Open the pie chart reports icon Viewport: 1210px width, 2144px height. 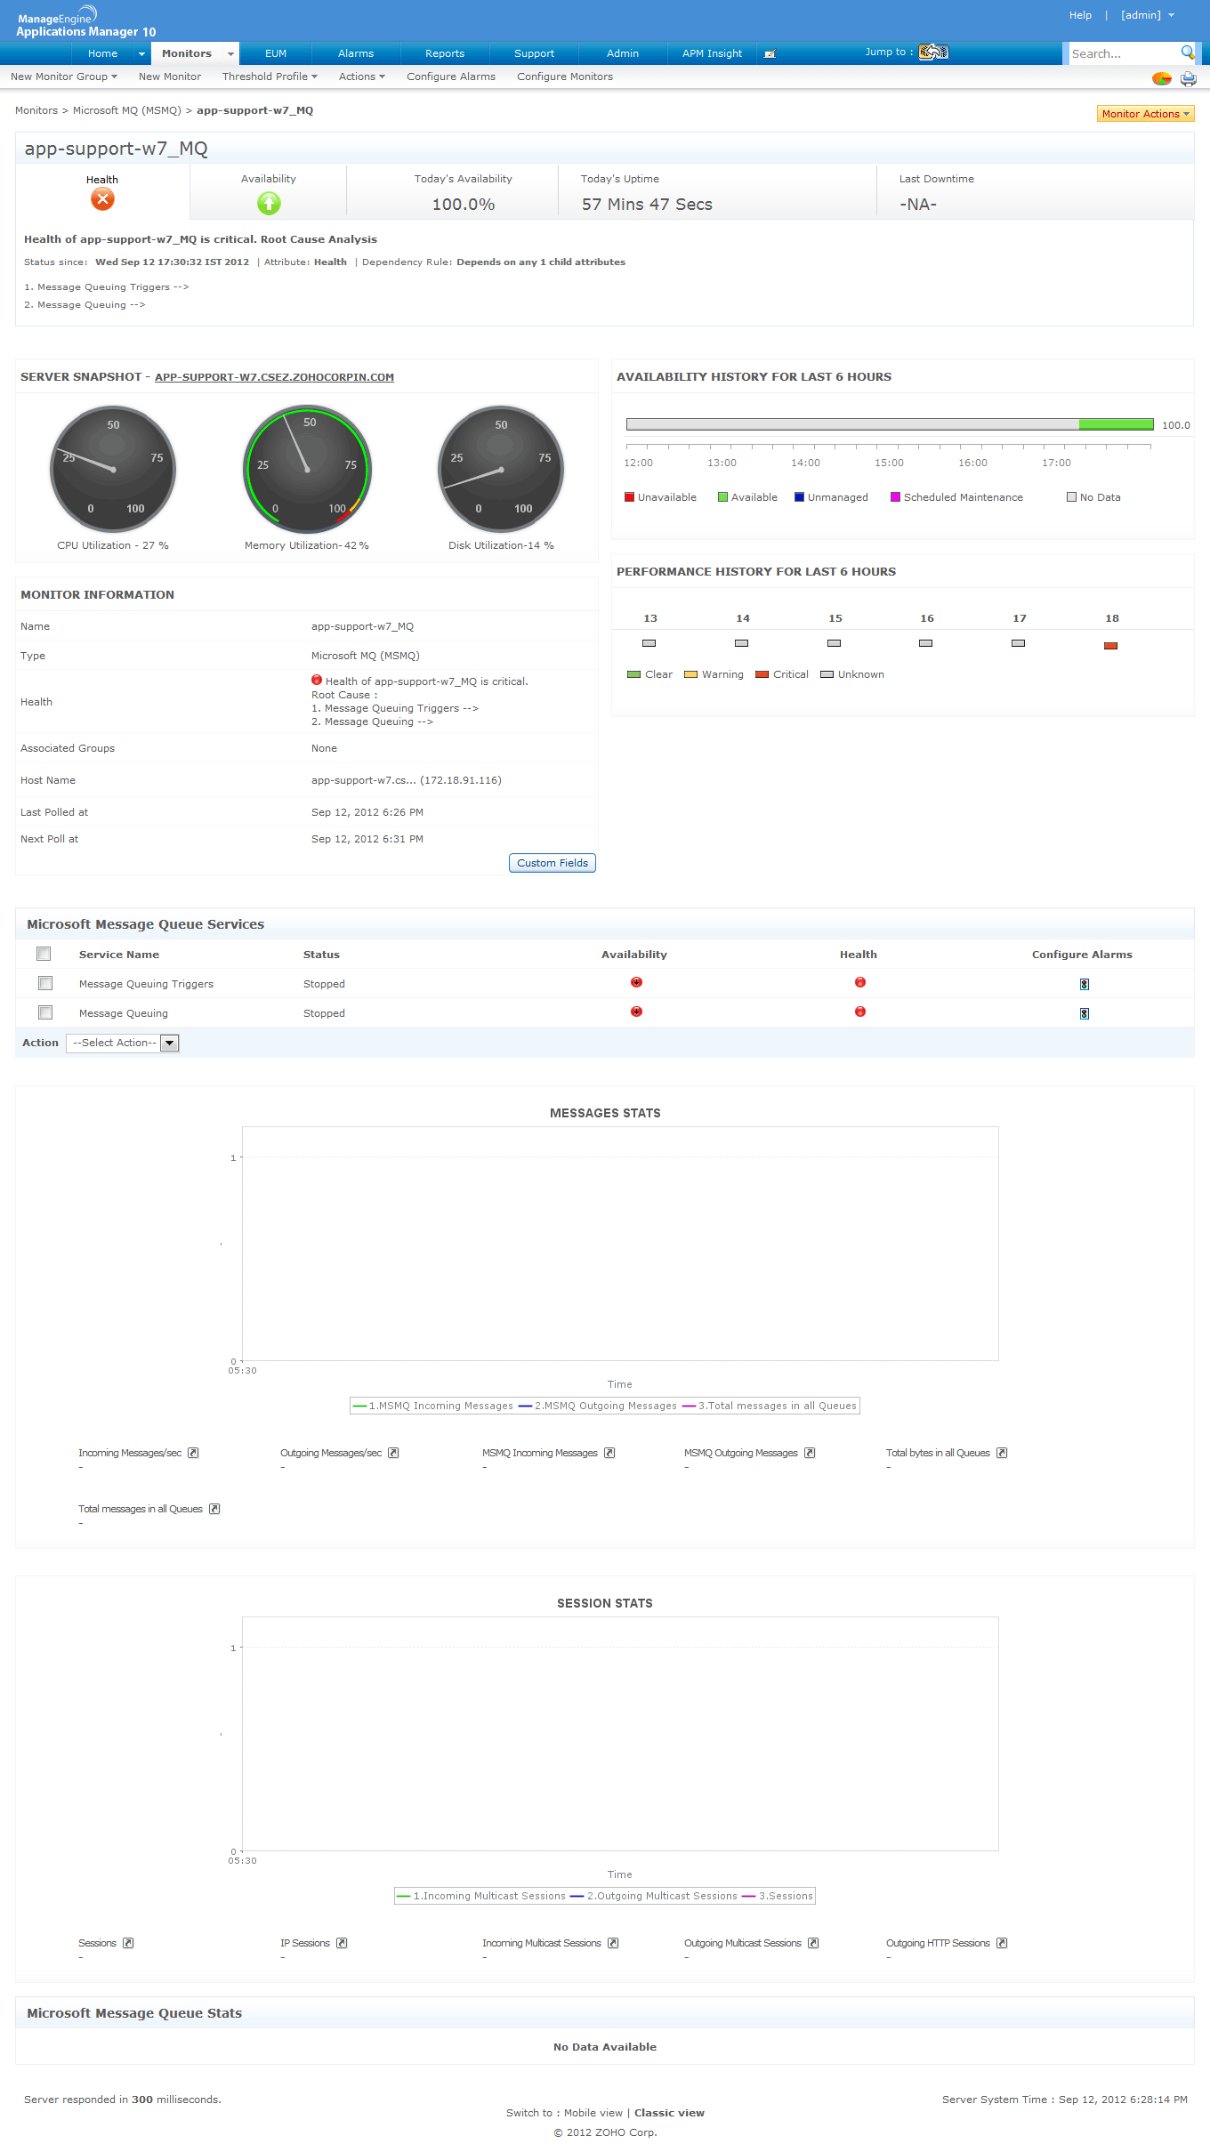1162,78
